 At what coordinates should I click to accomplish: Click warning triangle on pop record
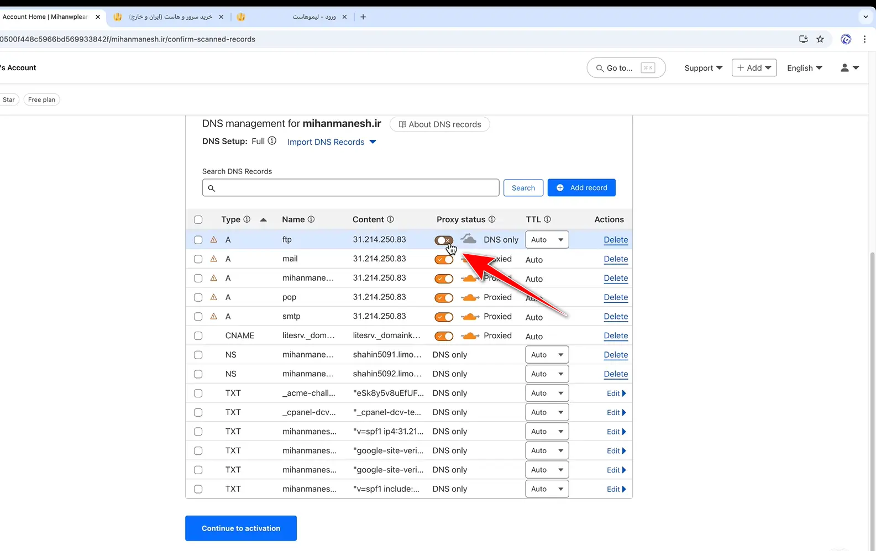(x=214, y=297)
